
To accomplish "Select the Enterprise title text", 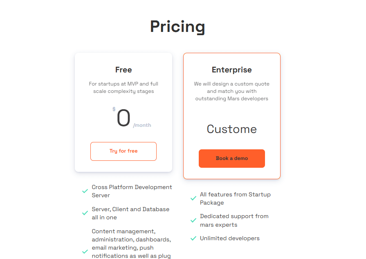I will 232,70.
